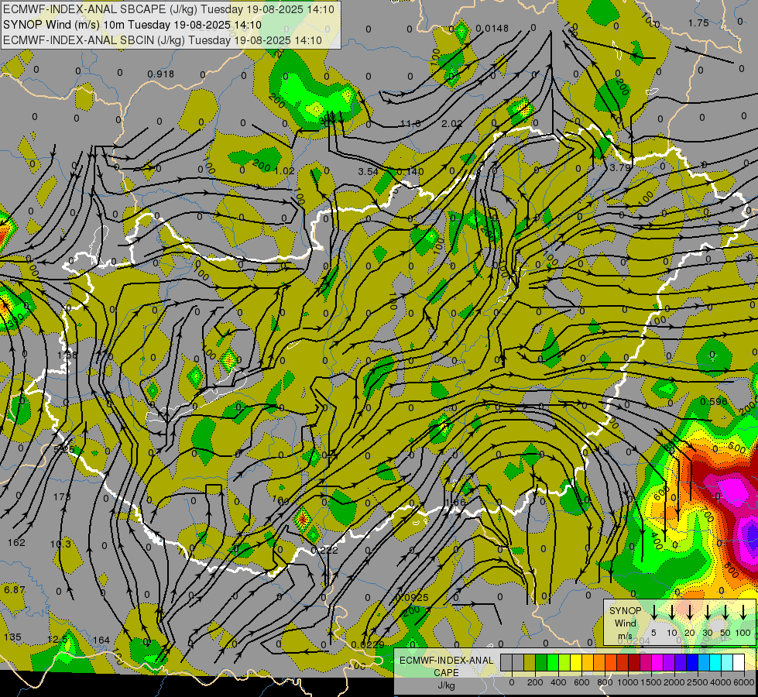Select the yellow-green lime swatch in CAPE legend
Screen dimensions: 758x697
(564, 662)
